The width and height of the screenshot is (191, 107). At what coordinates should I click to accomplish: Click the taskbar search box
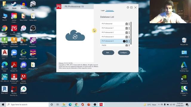coord(27,104)
